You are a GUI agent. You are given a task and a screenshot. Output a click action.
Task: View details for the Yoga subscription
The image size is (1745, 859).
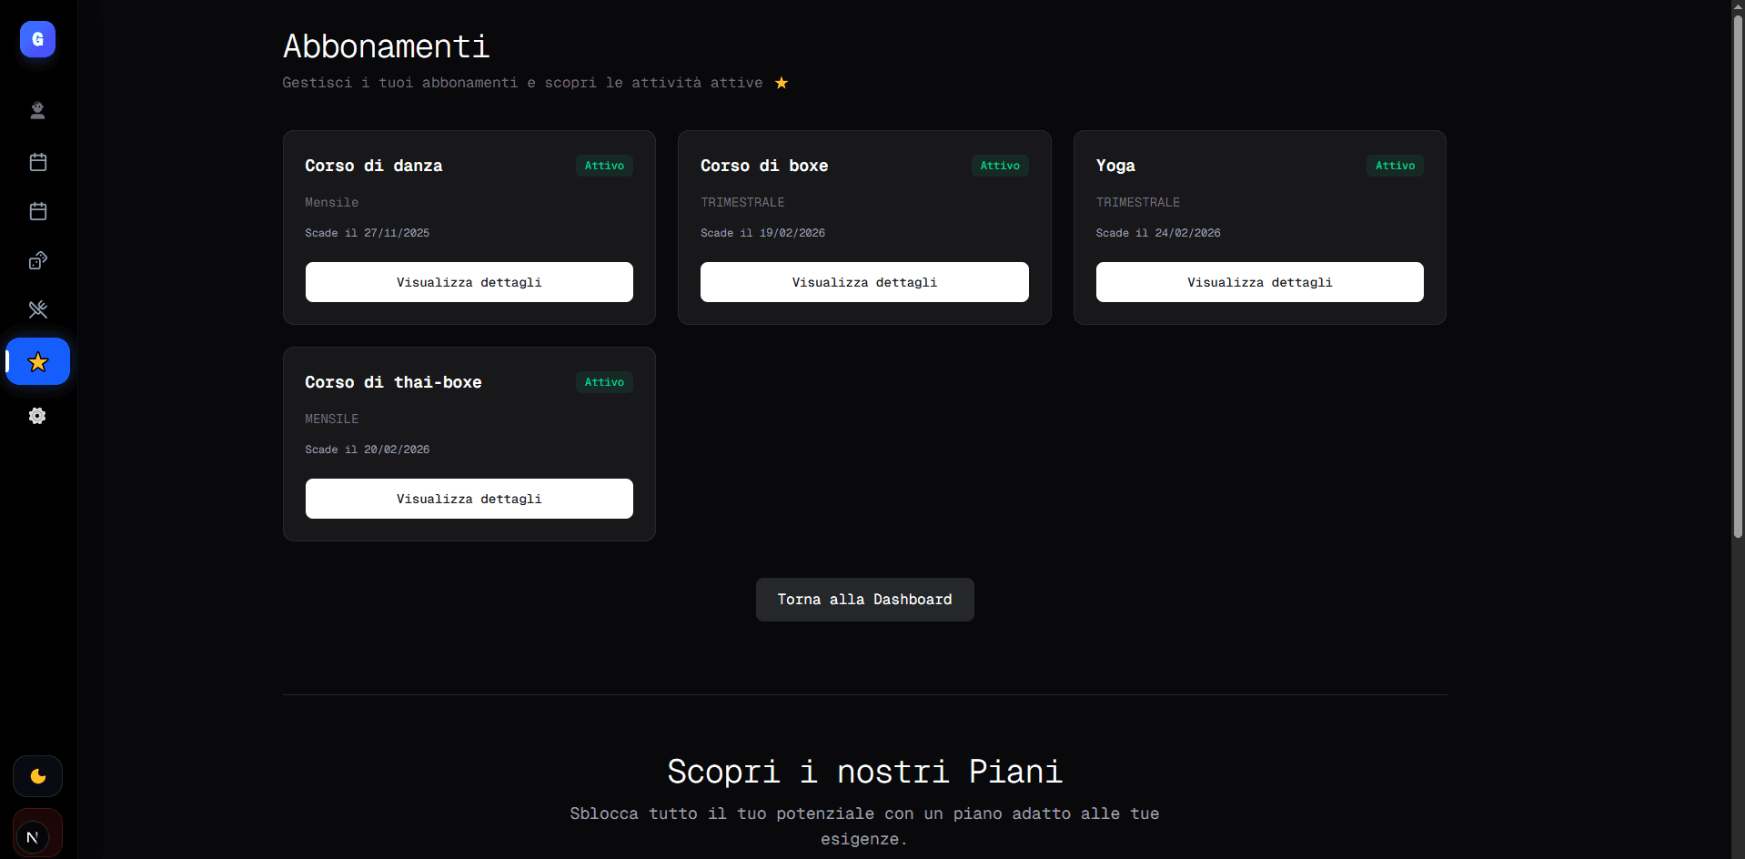point(1259,282)
